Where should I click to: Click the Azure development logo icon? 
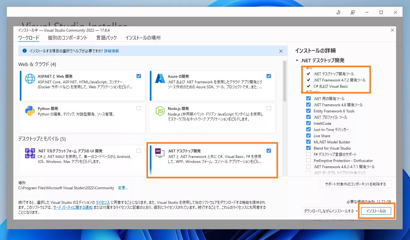click(x=160, y=79)
